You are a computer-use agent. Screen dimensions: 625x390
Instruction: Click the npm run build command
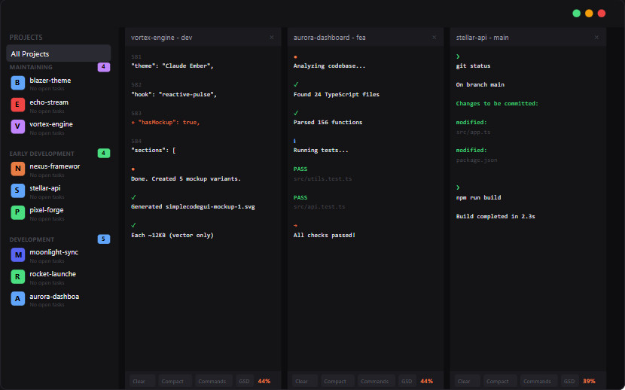478,197
